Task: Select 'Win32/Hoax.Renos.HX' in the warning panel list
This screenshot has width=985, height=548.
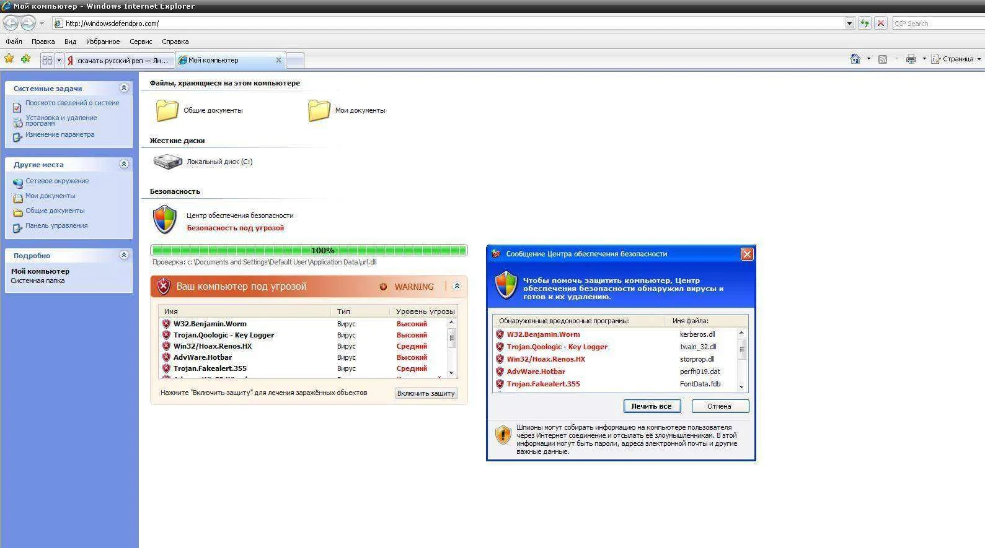Action: point(213,346)
